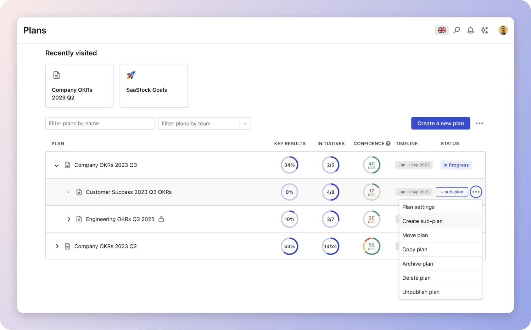Expand the Engineering OKRs Q3 2023 row
Screen dimensions: 531x330
69,219
